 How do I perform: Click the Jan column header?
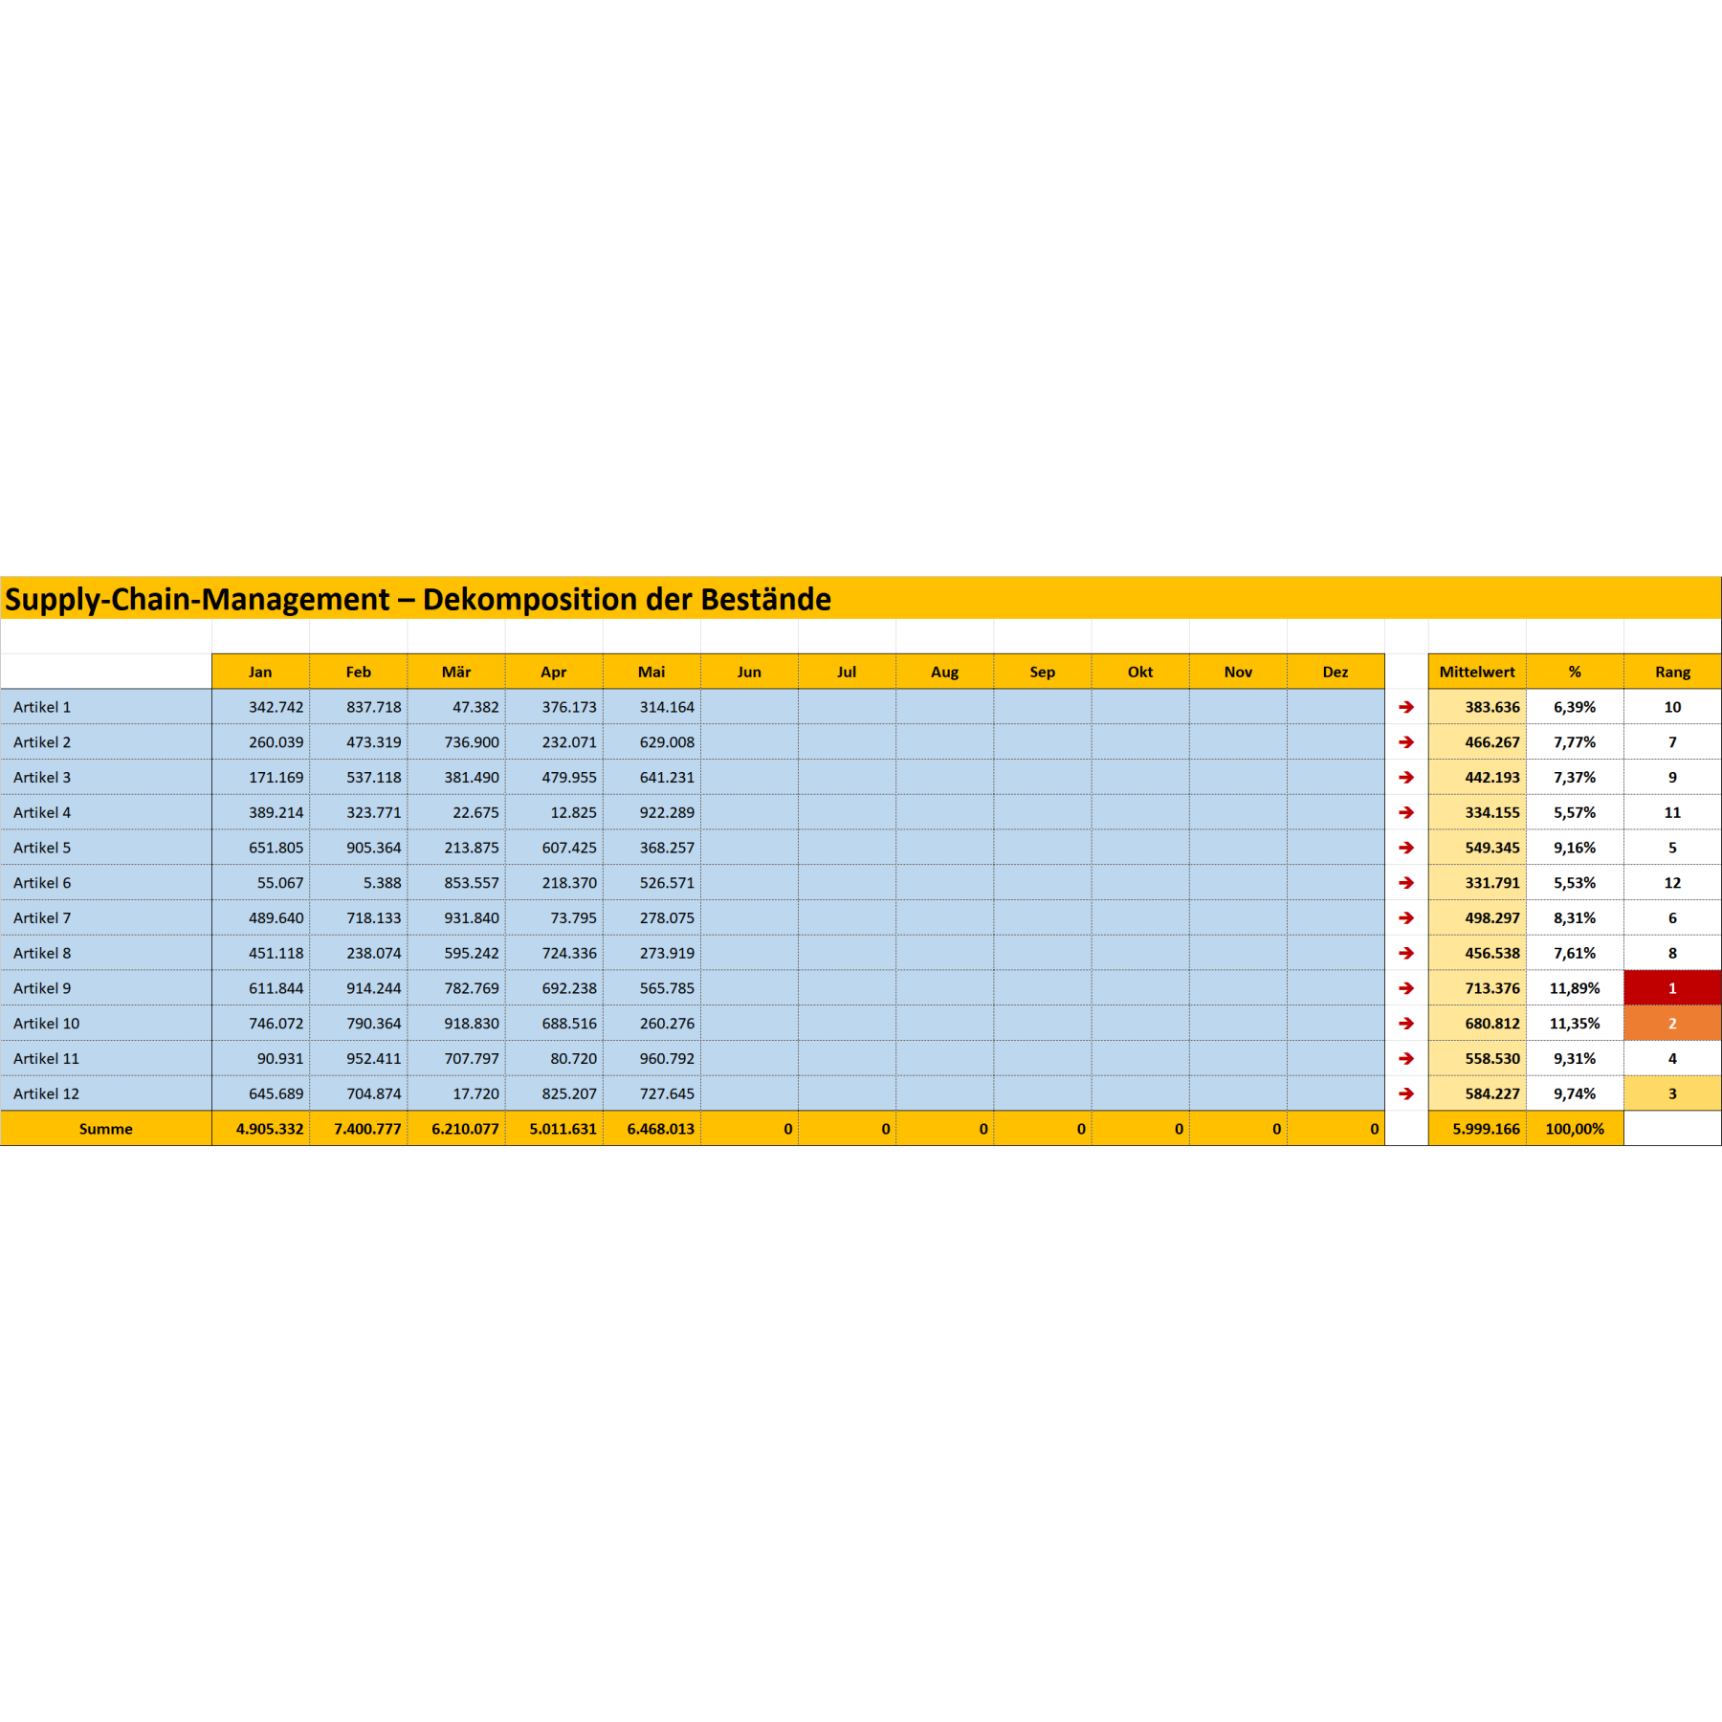click(260, 672)
